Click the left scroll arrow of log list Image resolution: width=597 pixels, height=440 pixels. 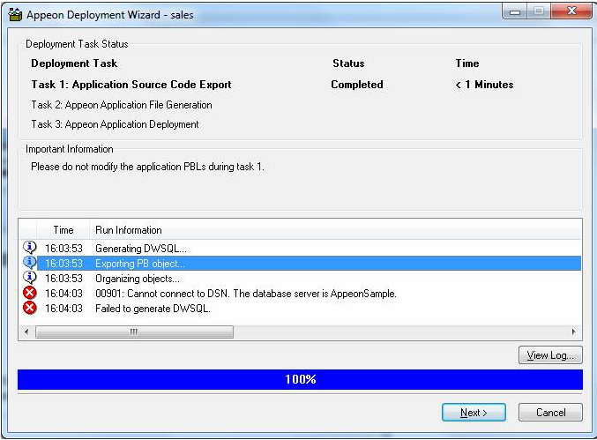click(26, 332)
